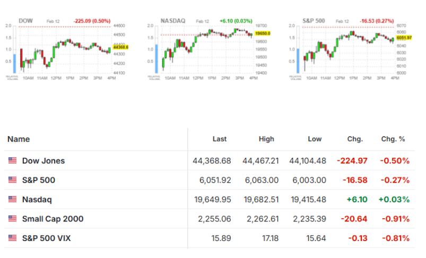The height and width of the screenshot is (258, 426).
Task: Select Nasdaq percent change +0.03%
Action: (x=394, y=200)
